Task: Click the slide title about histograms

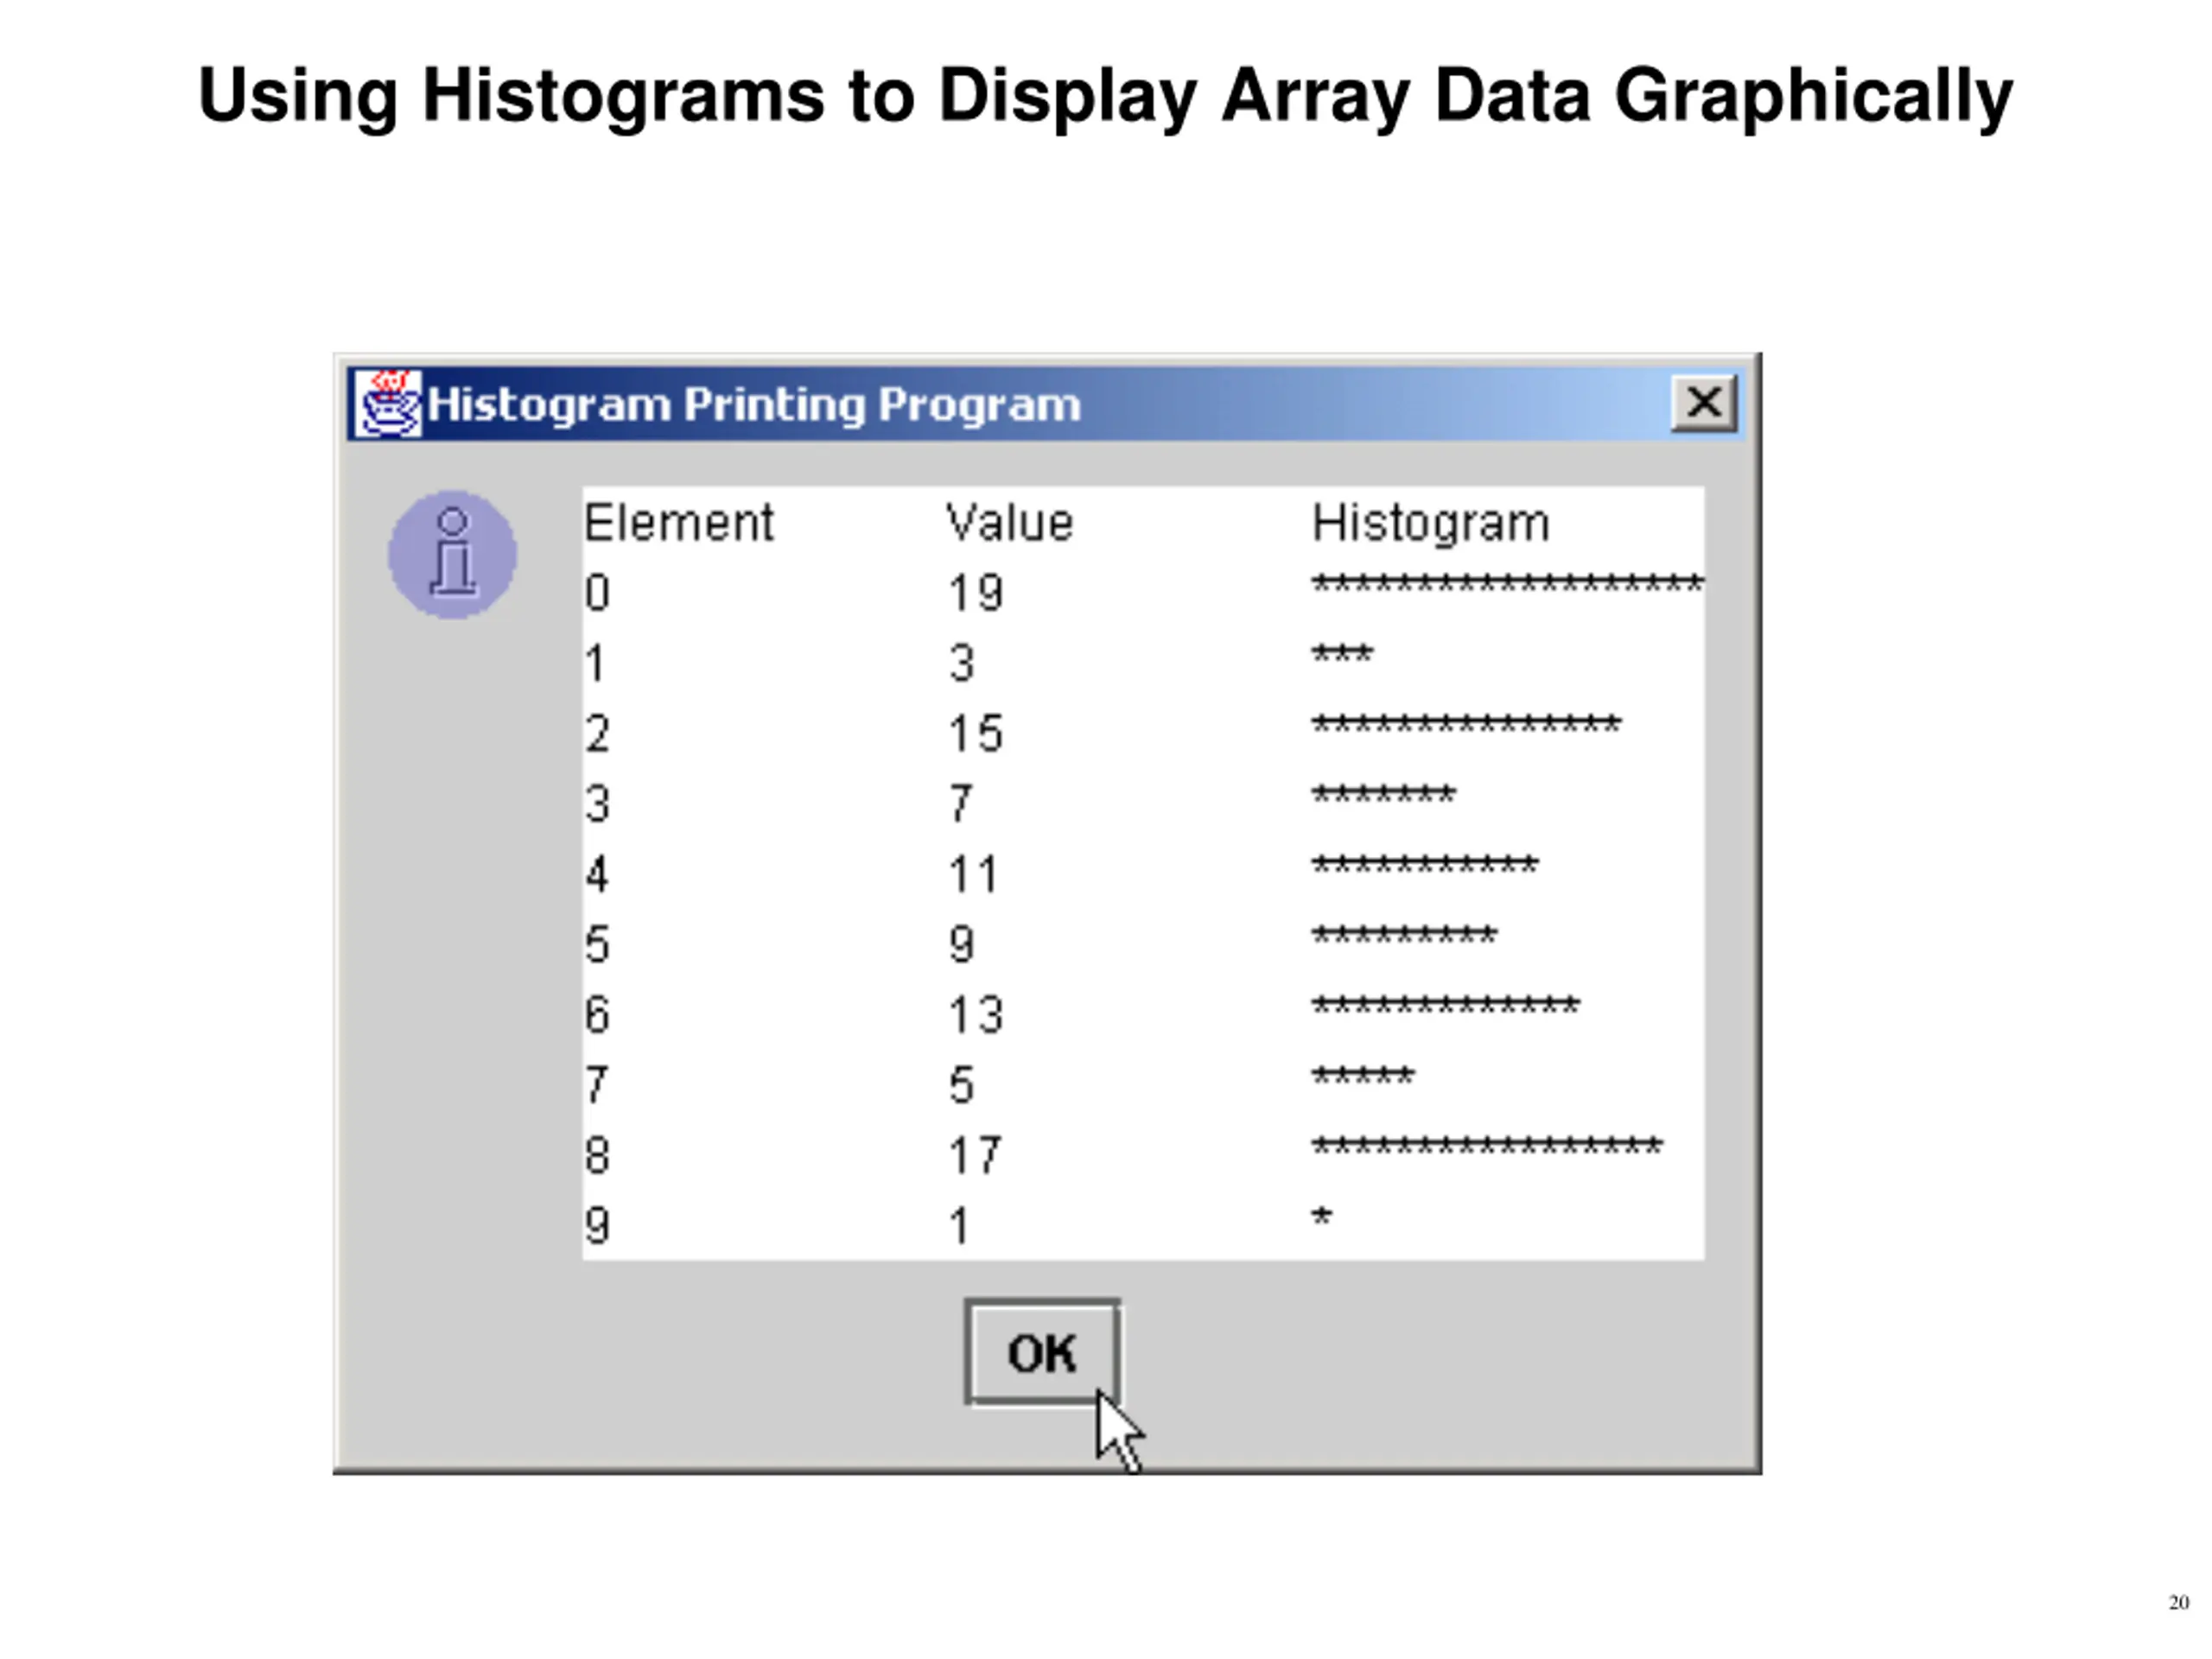Action: (1106, 97)
